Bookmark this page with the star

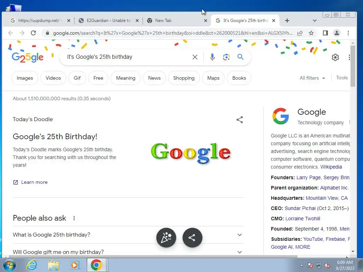click(x=311, y=33)
